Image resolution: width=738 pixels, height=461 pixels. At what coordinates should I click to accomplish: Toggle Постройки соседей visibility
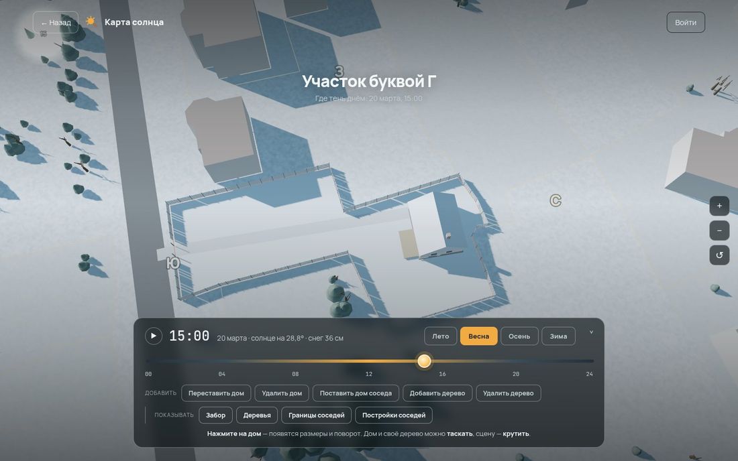394,415
